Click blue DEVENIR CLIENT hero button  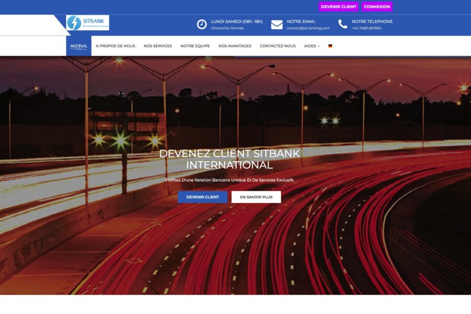tap(203, 197)
